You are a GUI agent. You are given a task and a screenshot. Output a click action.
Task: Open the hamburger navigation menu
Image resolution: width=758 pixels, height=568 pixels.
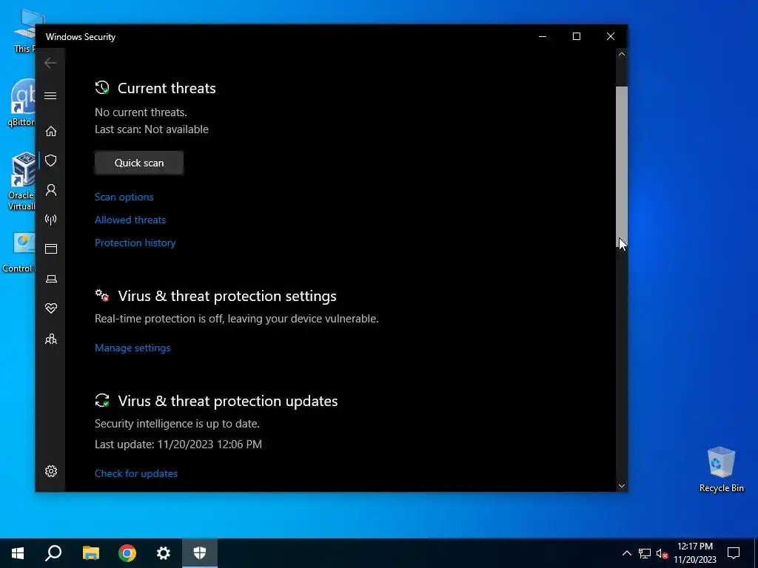(50, 95)
